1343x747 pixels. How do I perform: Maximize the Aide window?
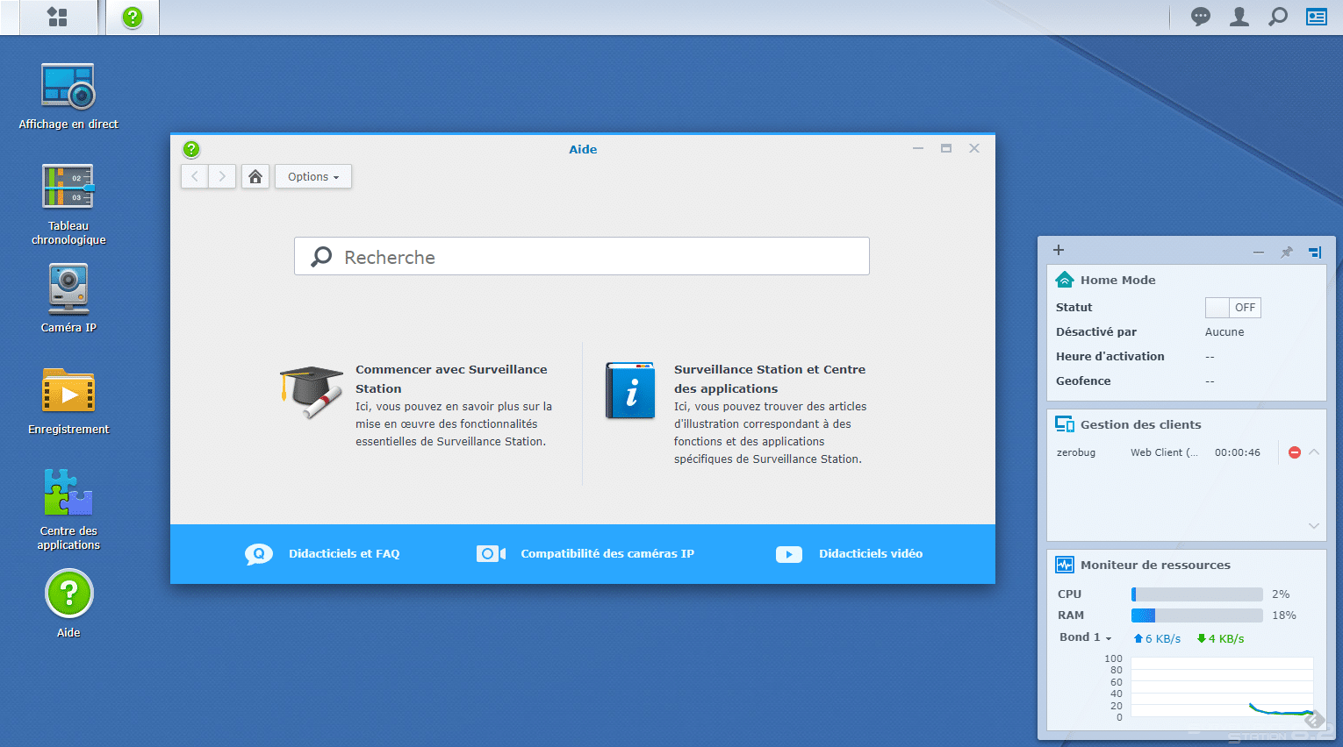pyautogui.click(x=946, y=148)
